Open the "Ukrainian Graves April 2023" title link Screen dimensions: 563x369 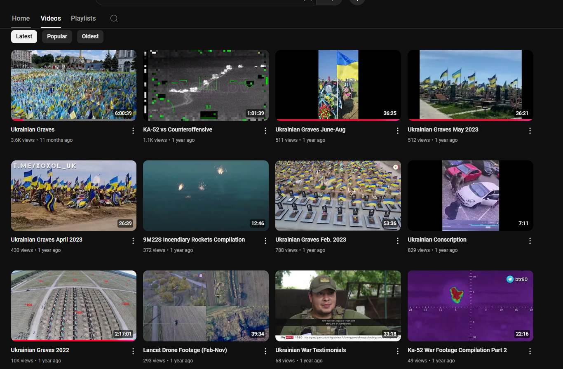[x=47, y=240]
